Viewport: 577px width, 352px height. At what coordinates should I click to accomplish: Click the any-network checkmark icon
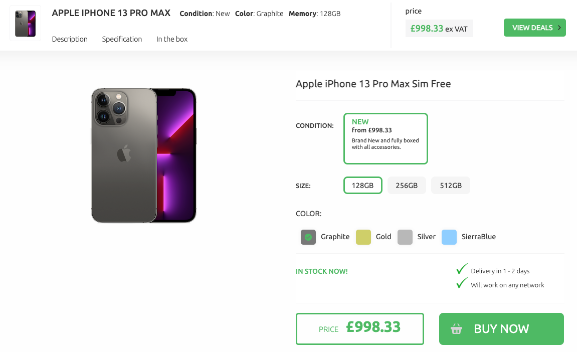coord(462,284)
